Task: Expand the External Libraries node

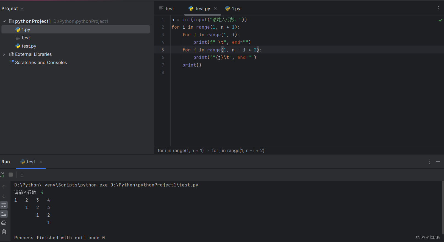Action: [x=4, y=54]
